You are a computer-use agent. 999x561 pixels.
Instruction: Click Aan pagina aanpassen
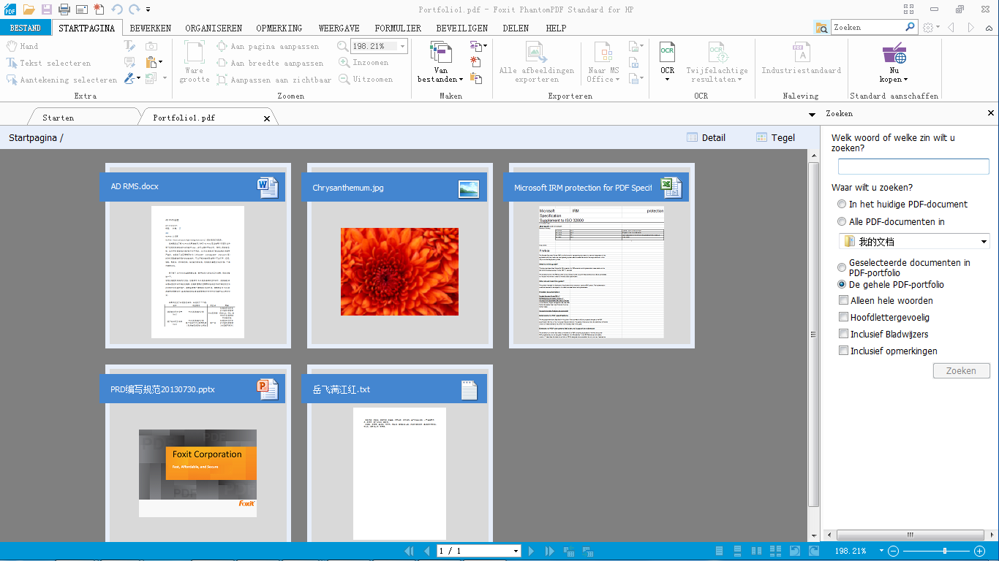pyautogui.click(x=268, y=46)
